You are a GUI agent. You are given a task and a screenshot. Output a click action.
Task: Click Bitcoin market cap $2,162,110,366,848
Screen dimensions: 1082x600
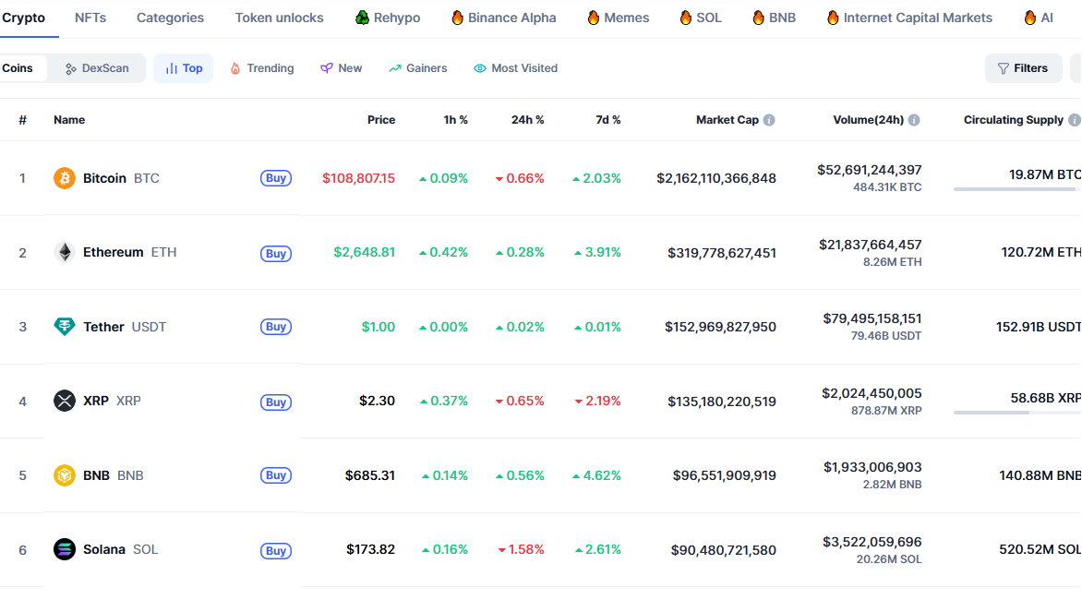tap(716, 178)
